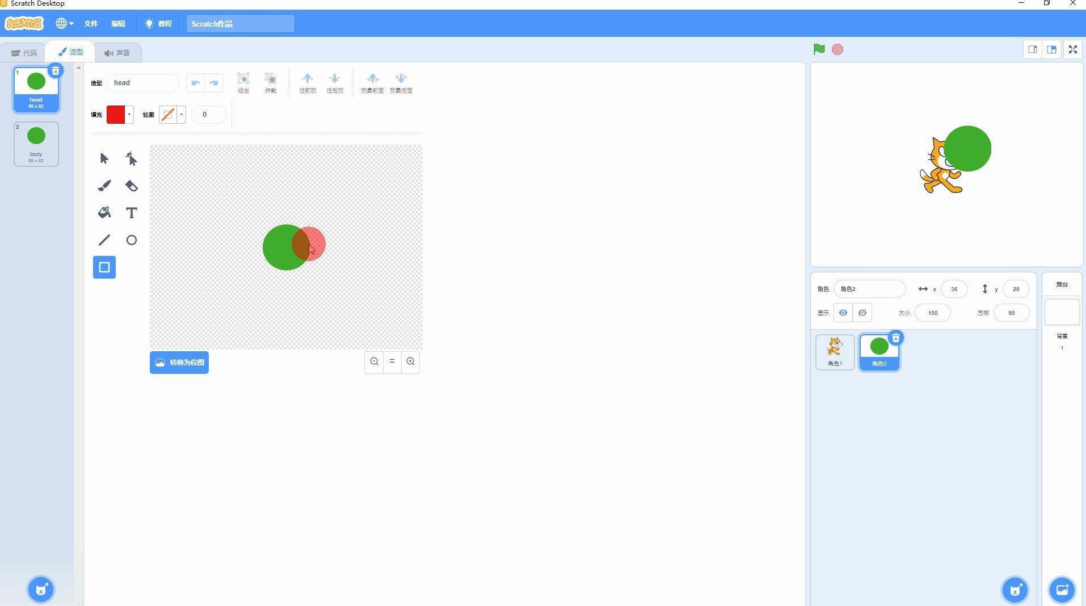This screenshot has height=606, width=1086.
Task: Select the Rectangle tool
Action: coord(104,267)
